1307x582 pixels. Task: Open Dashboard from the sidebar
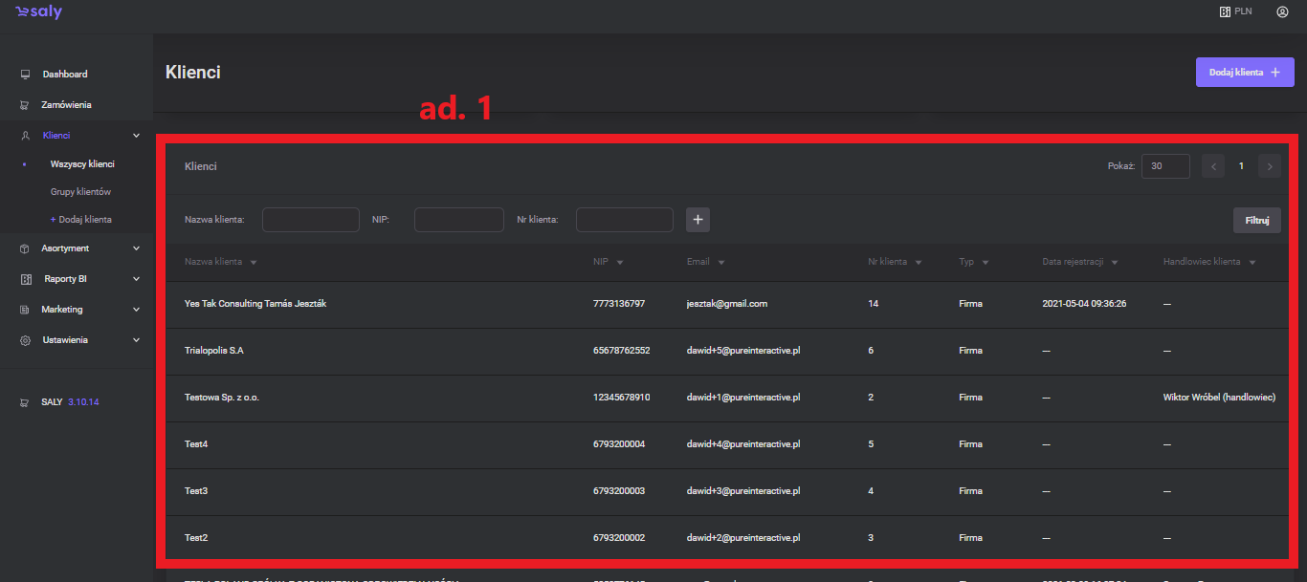tap(64, 75)
